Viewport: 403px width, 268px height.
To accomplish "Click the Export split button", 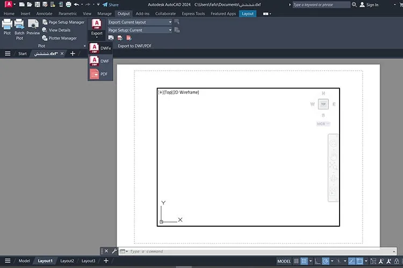I will pos(97,28).
